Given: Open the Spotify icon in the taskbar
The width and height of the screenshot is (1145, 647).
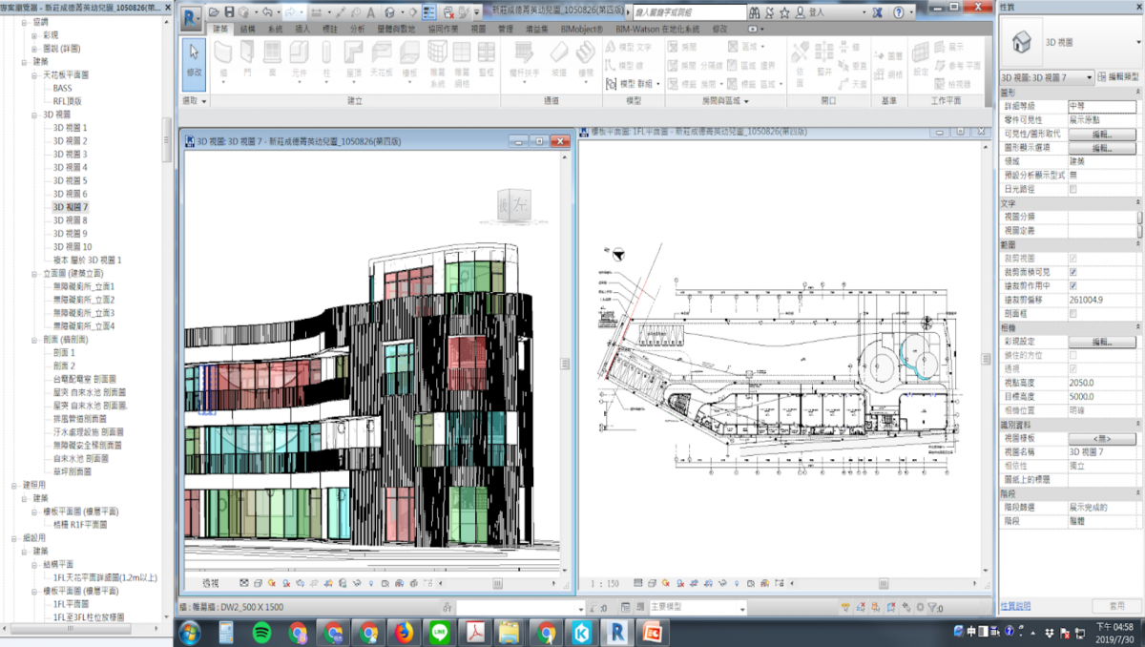Looking at the screenshot, I should click(261, 632).
